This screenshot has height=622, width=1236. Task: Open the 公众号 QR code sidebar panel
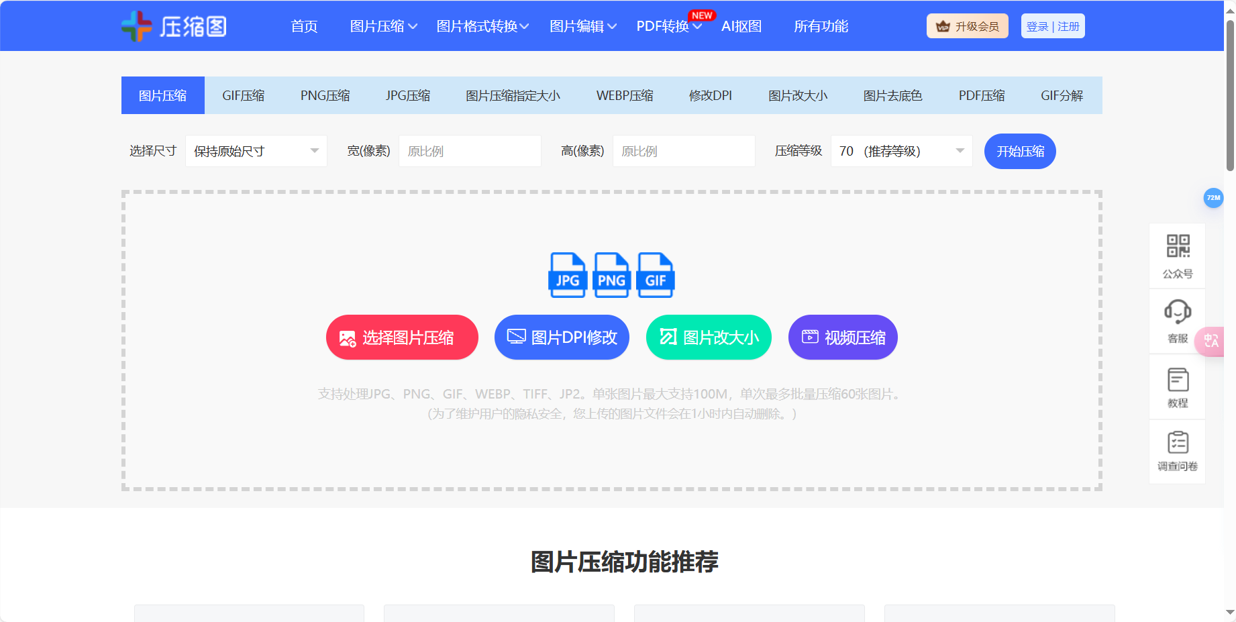tap(1177, 255)
